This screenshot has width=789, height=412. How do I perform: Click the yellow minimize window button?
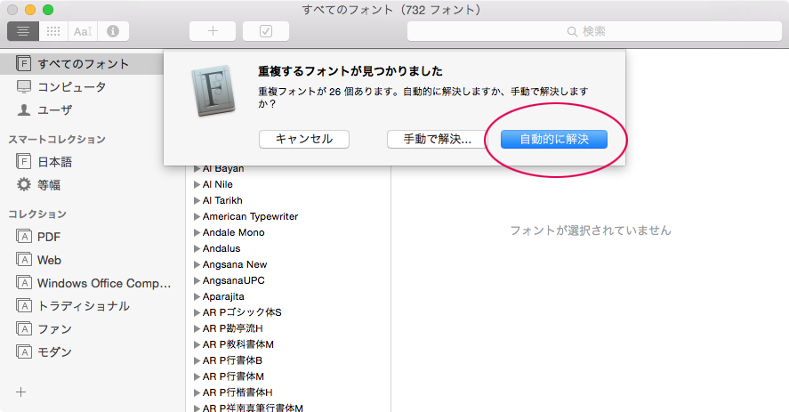click(30, 10)
